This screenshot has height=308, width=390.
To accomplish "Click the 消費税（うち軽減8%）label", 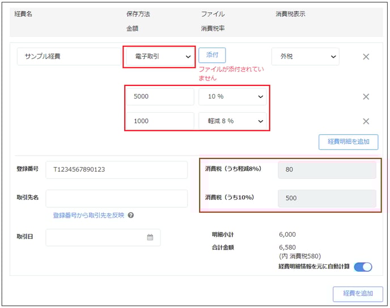I will [234, 169].
